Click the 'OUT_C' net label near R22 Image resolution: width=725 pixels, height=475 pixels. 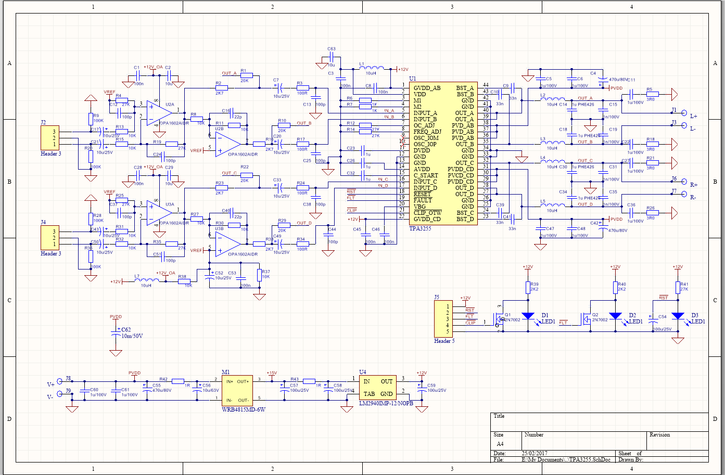[x=229, y=173]
